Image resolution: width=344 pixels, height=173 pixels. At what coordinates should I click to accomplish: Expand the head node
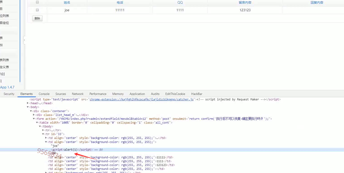(28, 103)
